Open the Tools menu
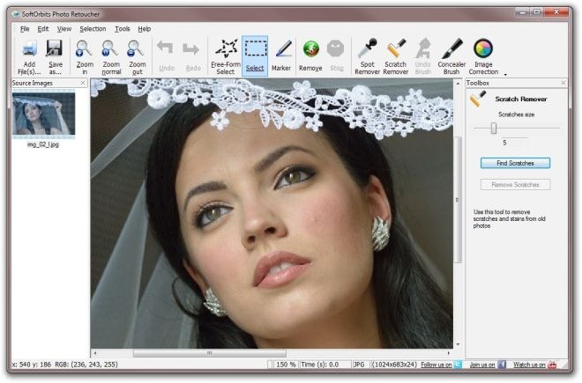 click(122, 29)
